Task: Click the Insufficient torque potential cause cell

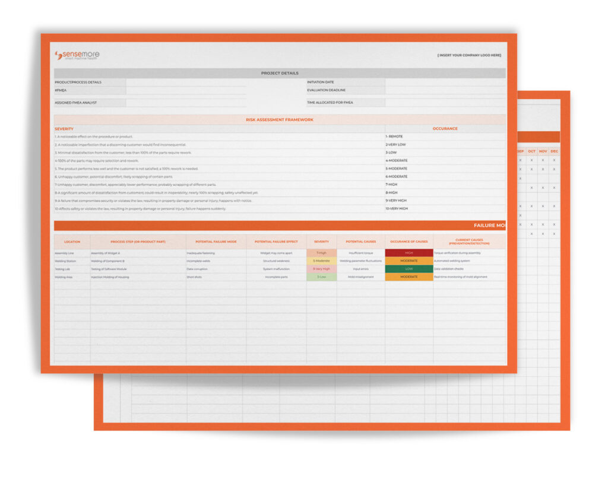Action: tap(361, 252)
